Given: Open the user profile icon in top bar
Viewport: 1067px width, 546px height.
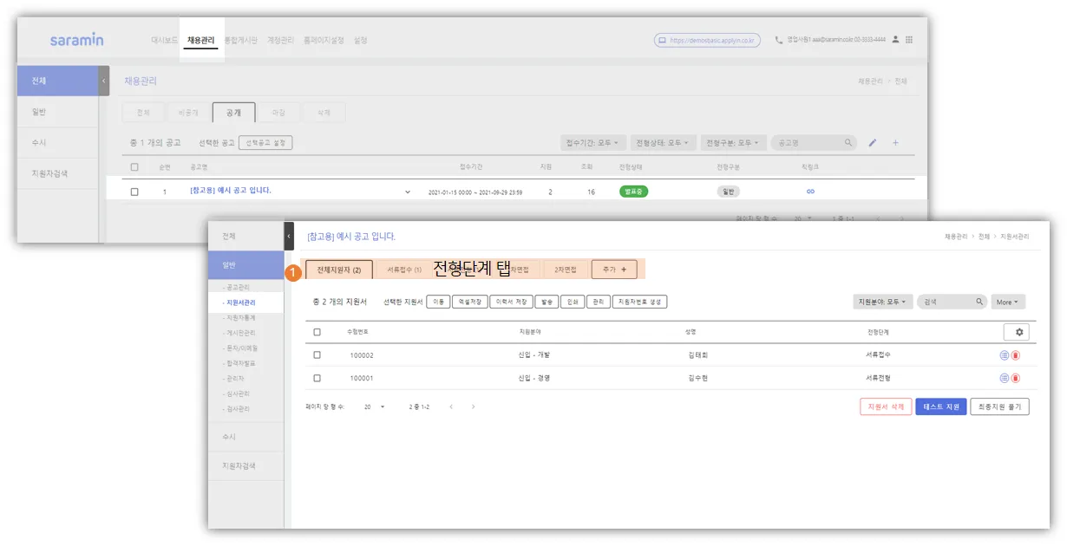Looking at the screenshot, I should [895, 40].
